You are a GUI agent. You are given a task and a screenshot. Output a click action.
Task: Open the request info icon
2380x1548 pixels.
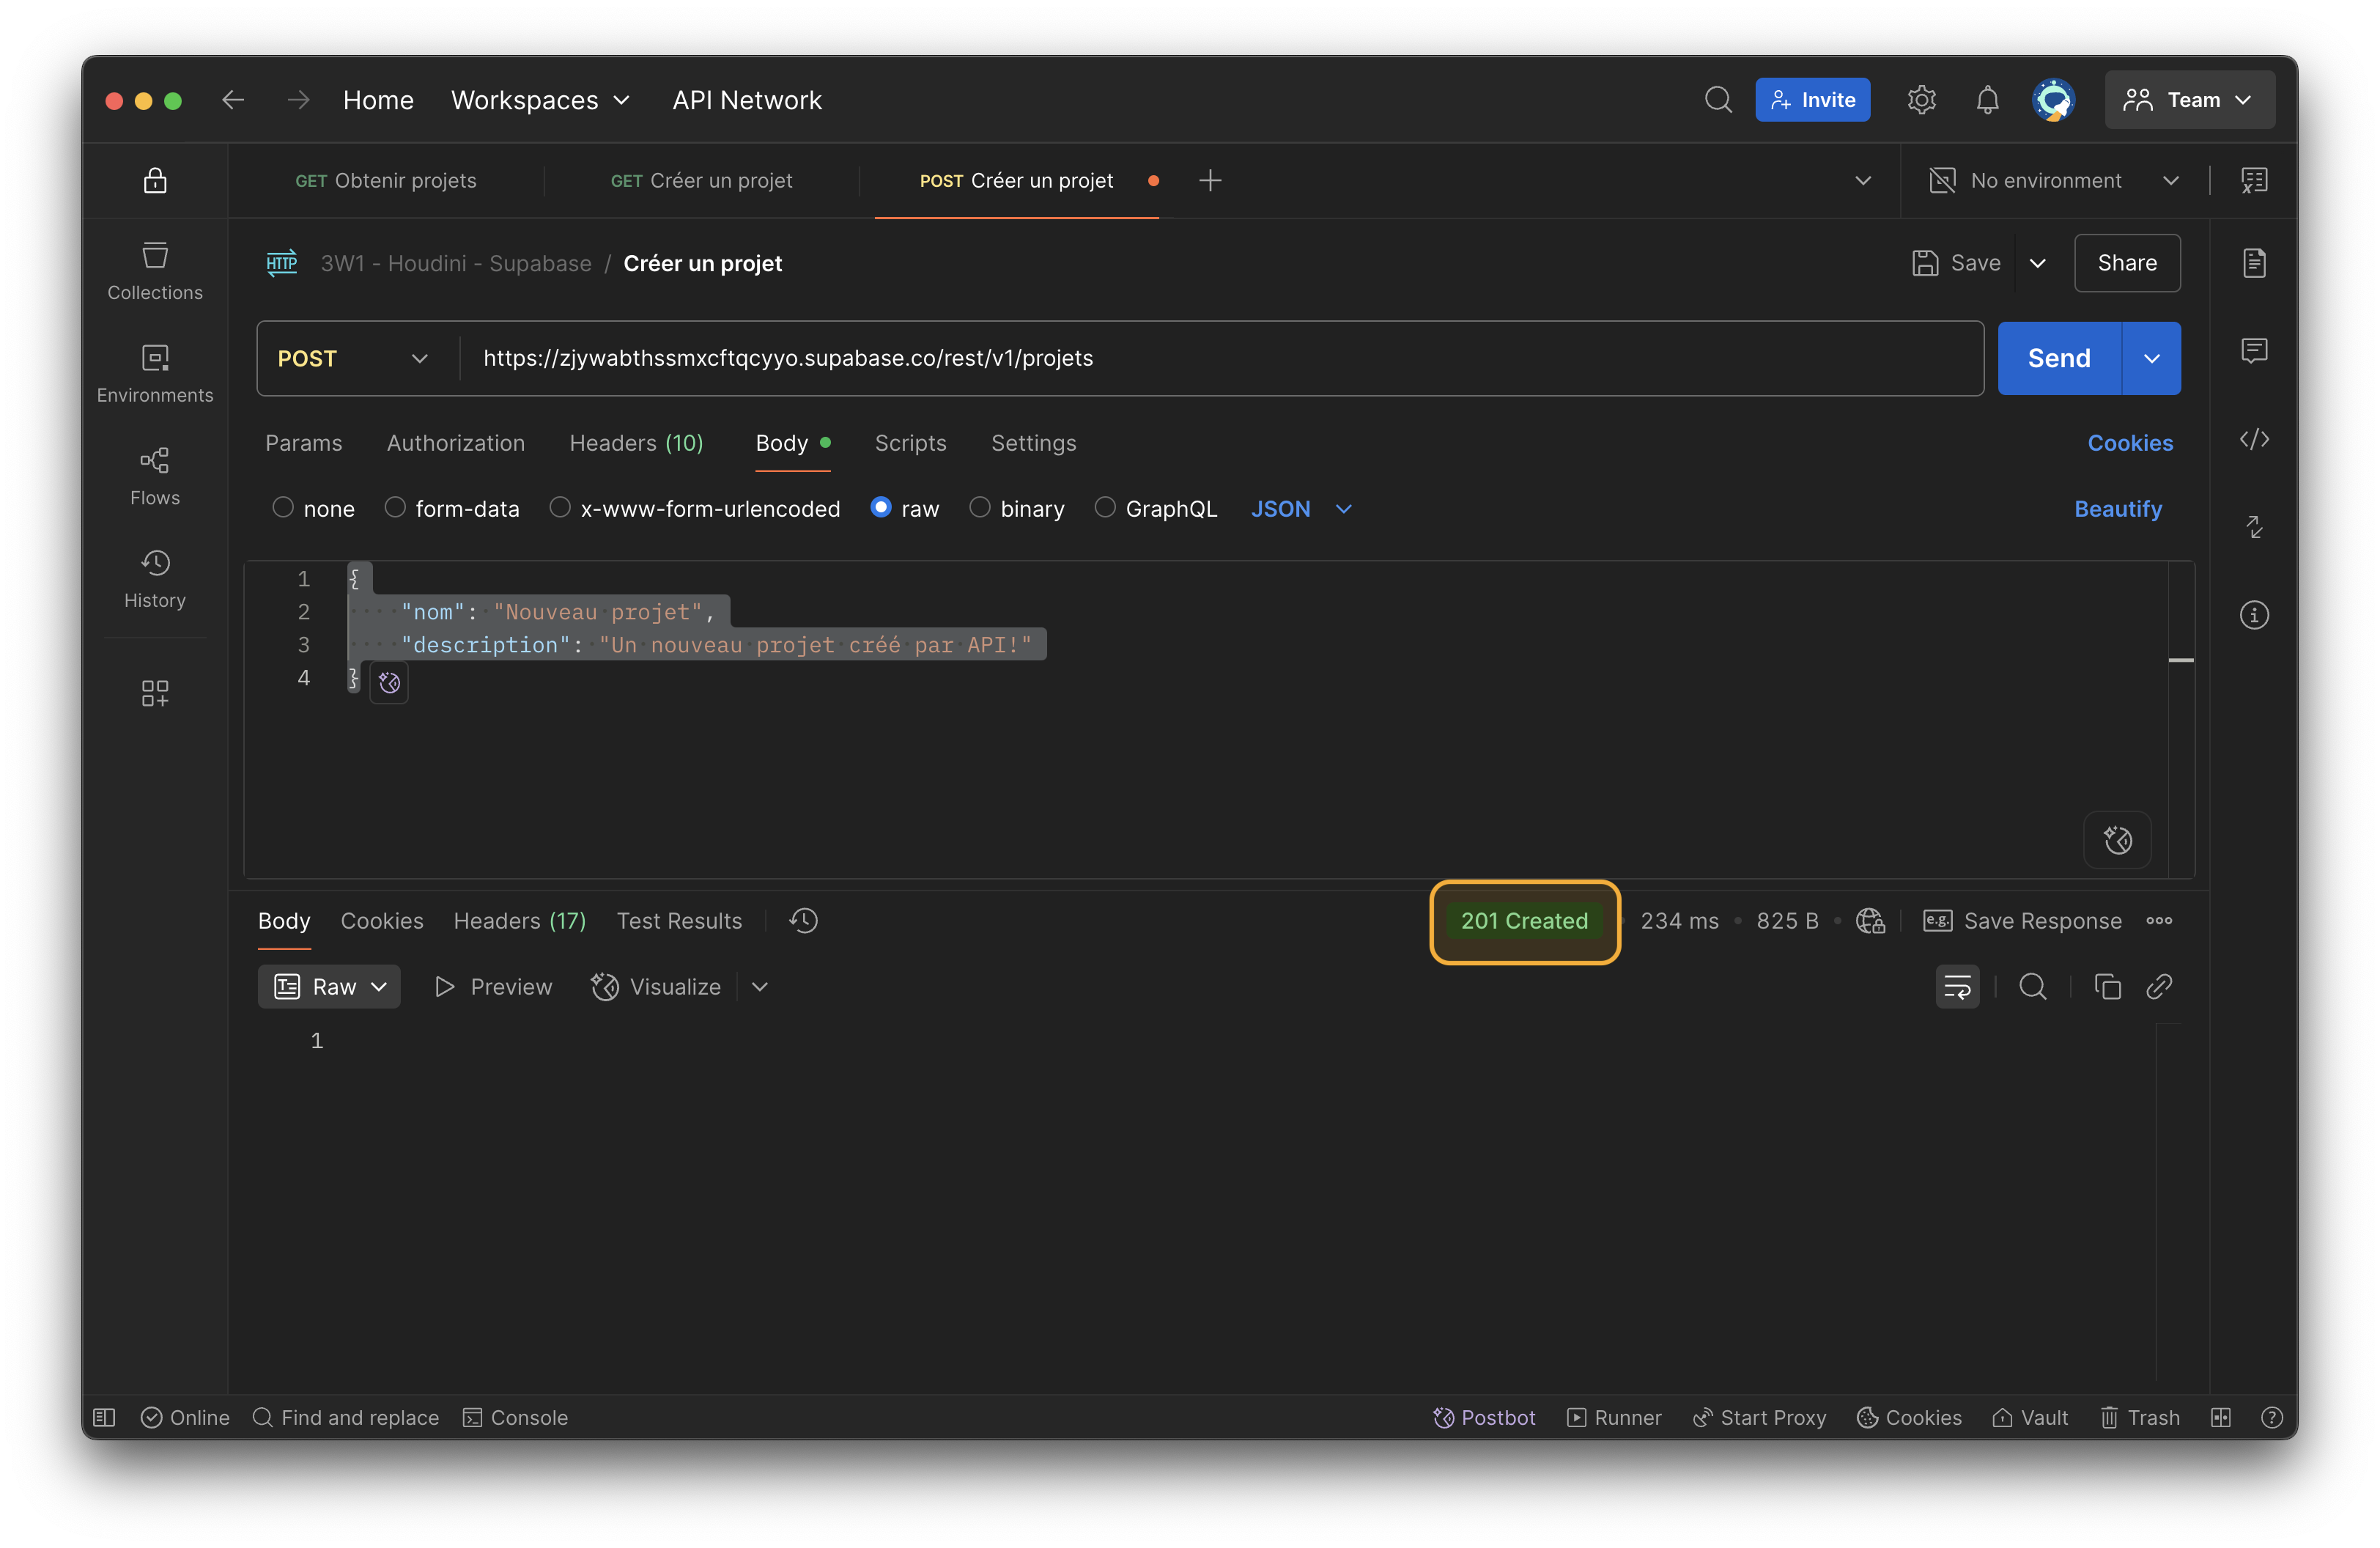click(x=2254, y=615)
